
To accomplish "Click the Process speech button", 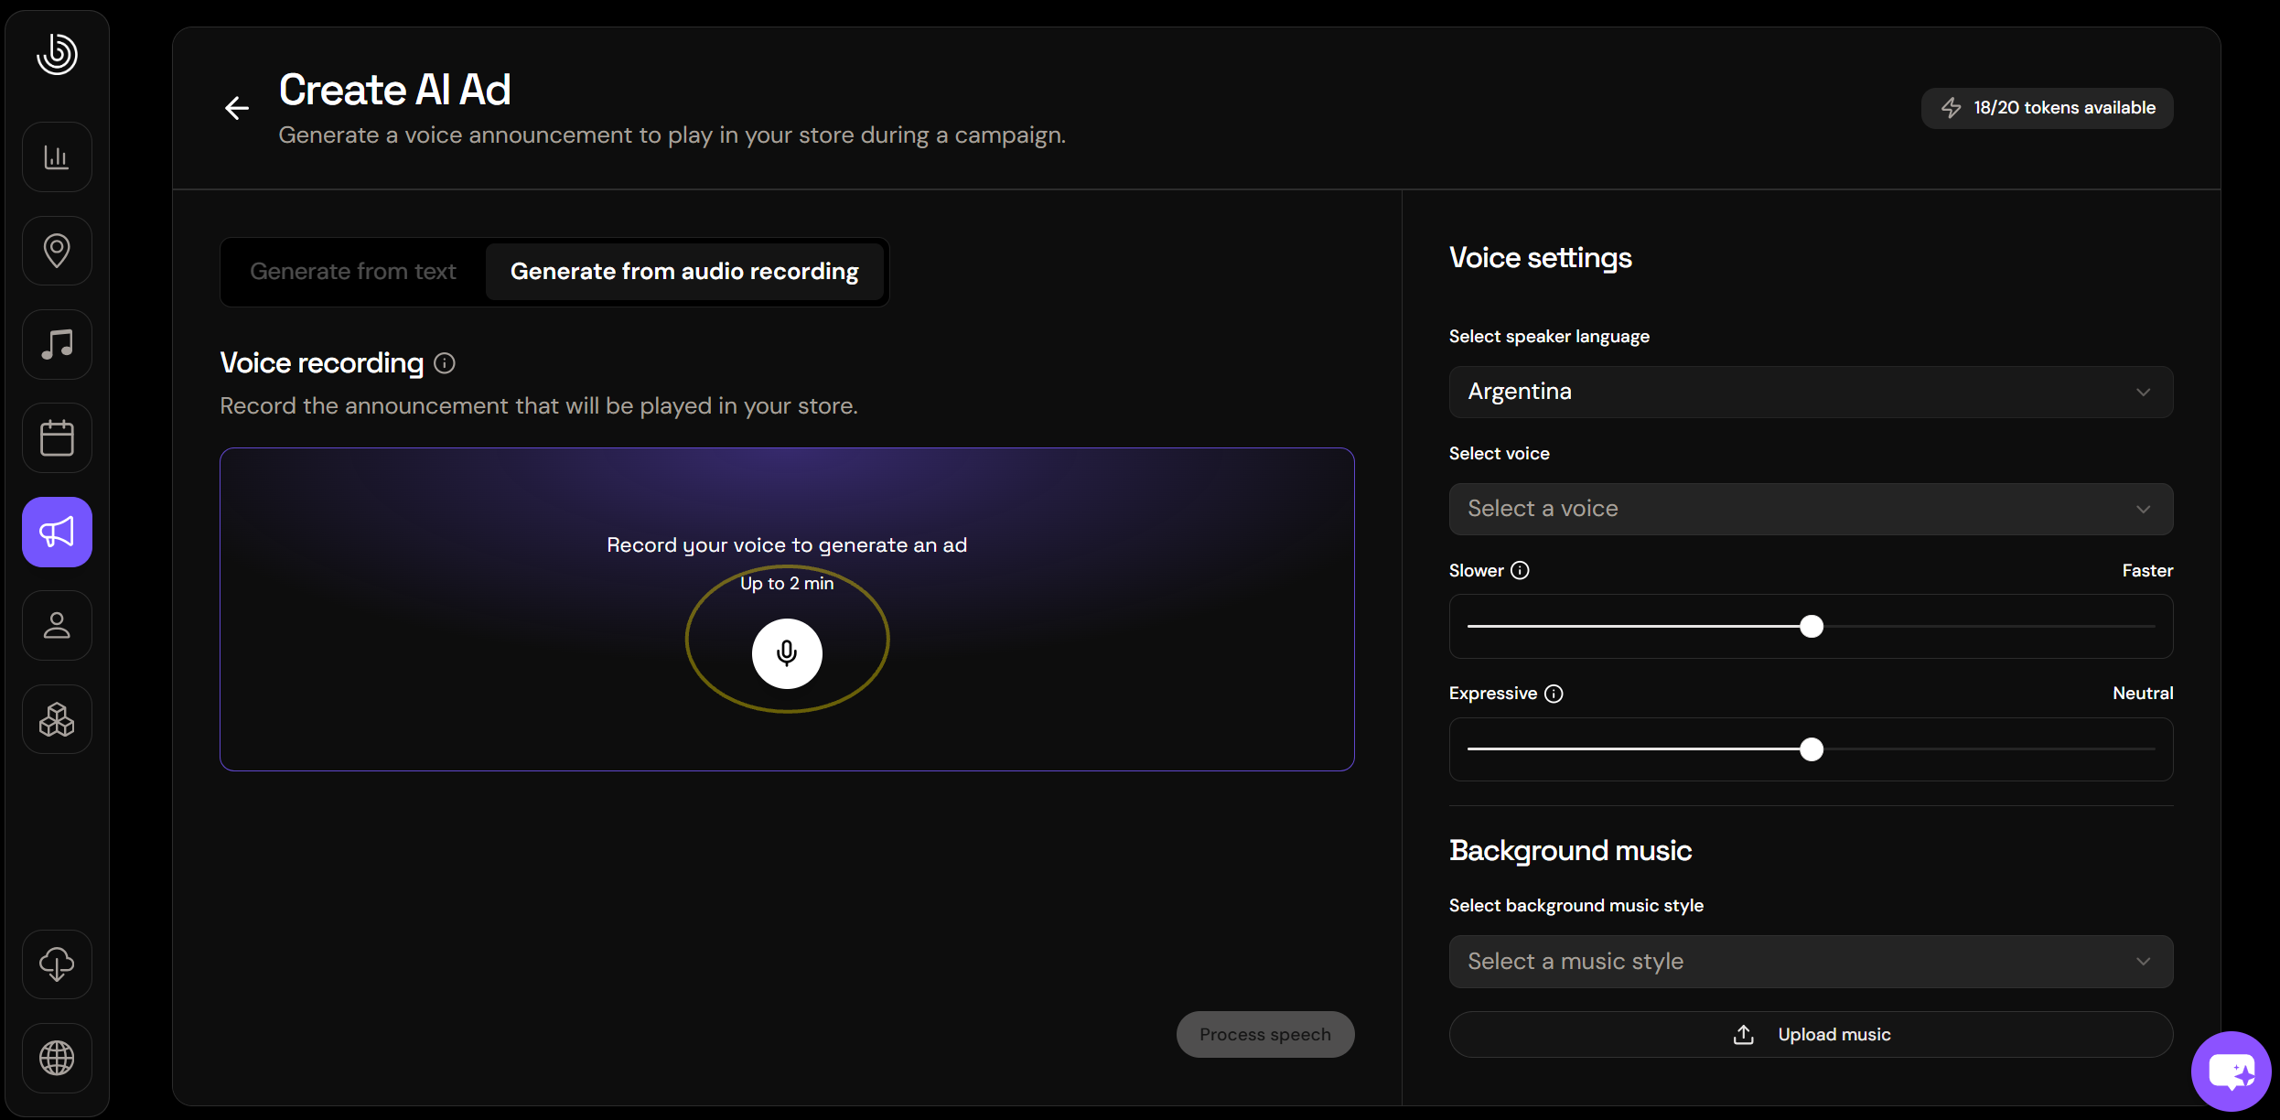I will click(x=1264, y=1035).
